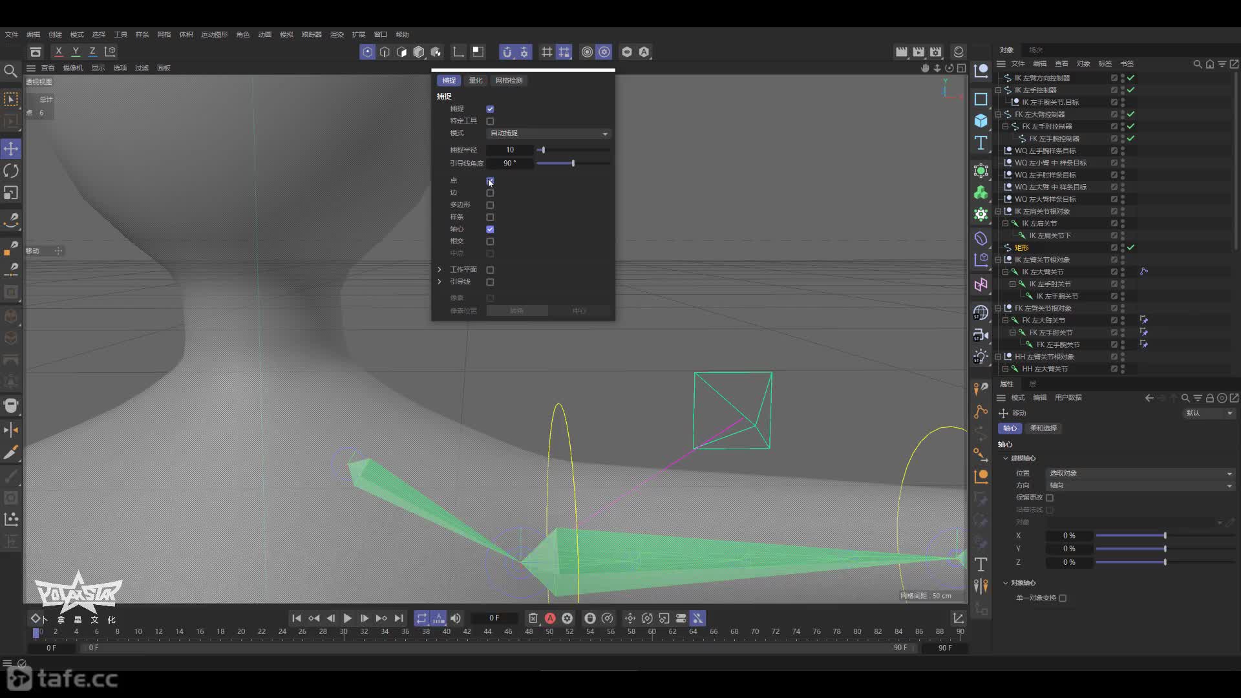Add a cube primitive from the blue cube icon

pyautogui.click(x=981, y=121)
